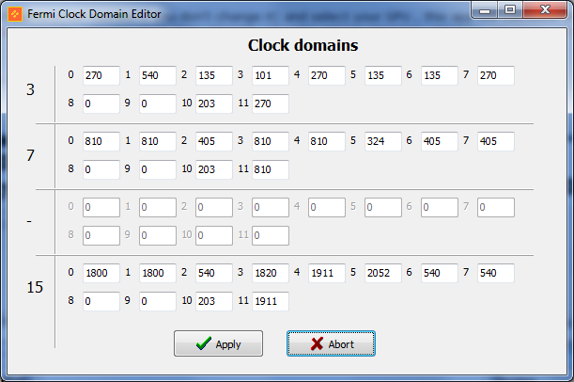Viewport: 574px width, 382px height.
Task: Select domain 8 field in group 3
Action: point(101,103)
